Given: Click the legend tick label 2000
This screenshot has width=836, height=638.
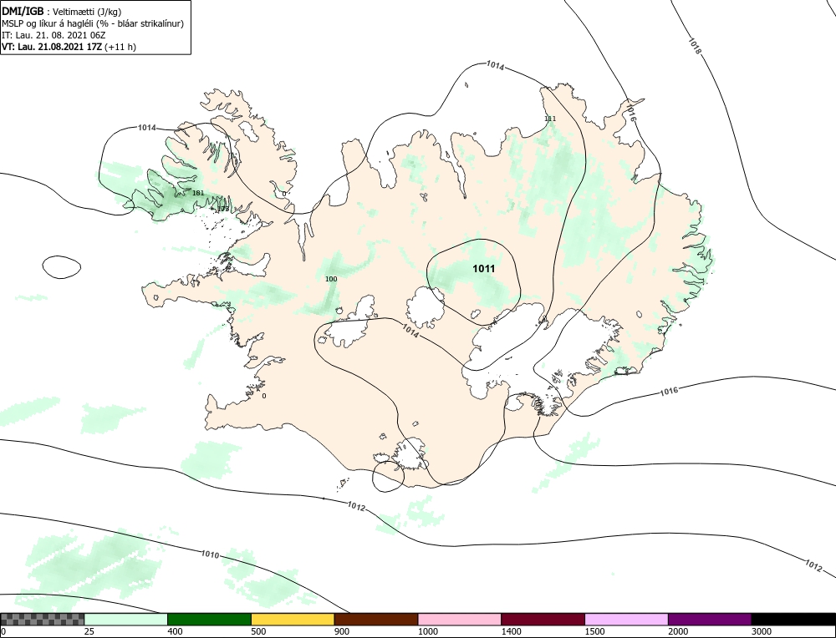Looking at the screenshot, I should click(x=678, y=632).
